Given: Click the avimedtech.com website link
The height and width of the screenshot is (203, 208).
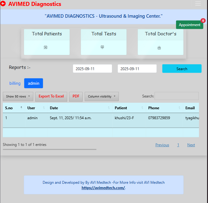Looking at the screenshot, I should (103, 188).
